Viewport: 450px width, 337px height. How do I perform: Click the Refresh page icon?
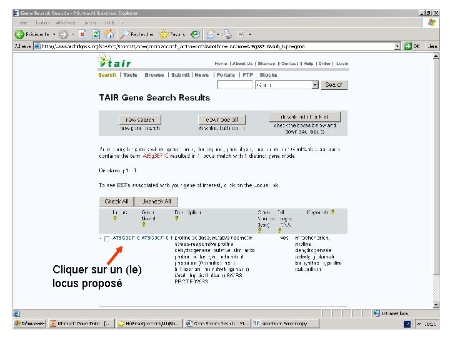click(96, 34)
